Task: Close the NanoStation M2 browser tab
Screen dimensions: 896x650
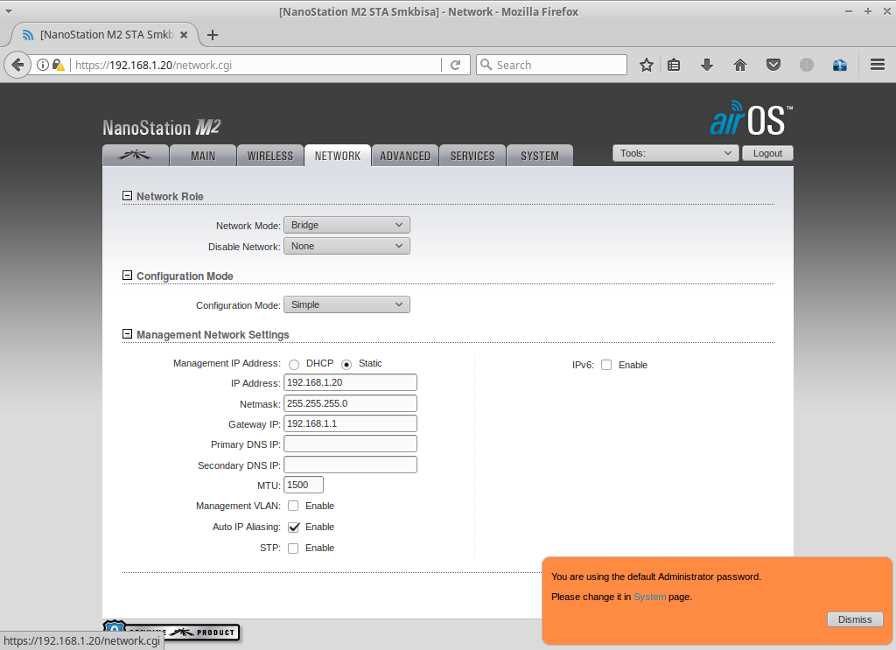Action: coord(184,35)
